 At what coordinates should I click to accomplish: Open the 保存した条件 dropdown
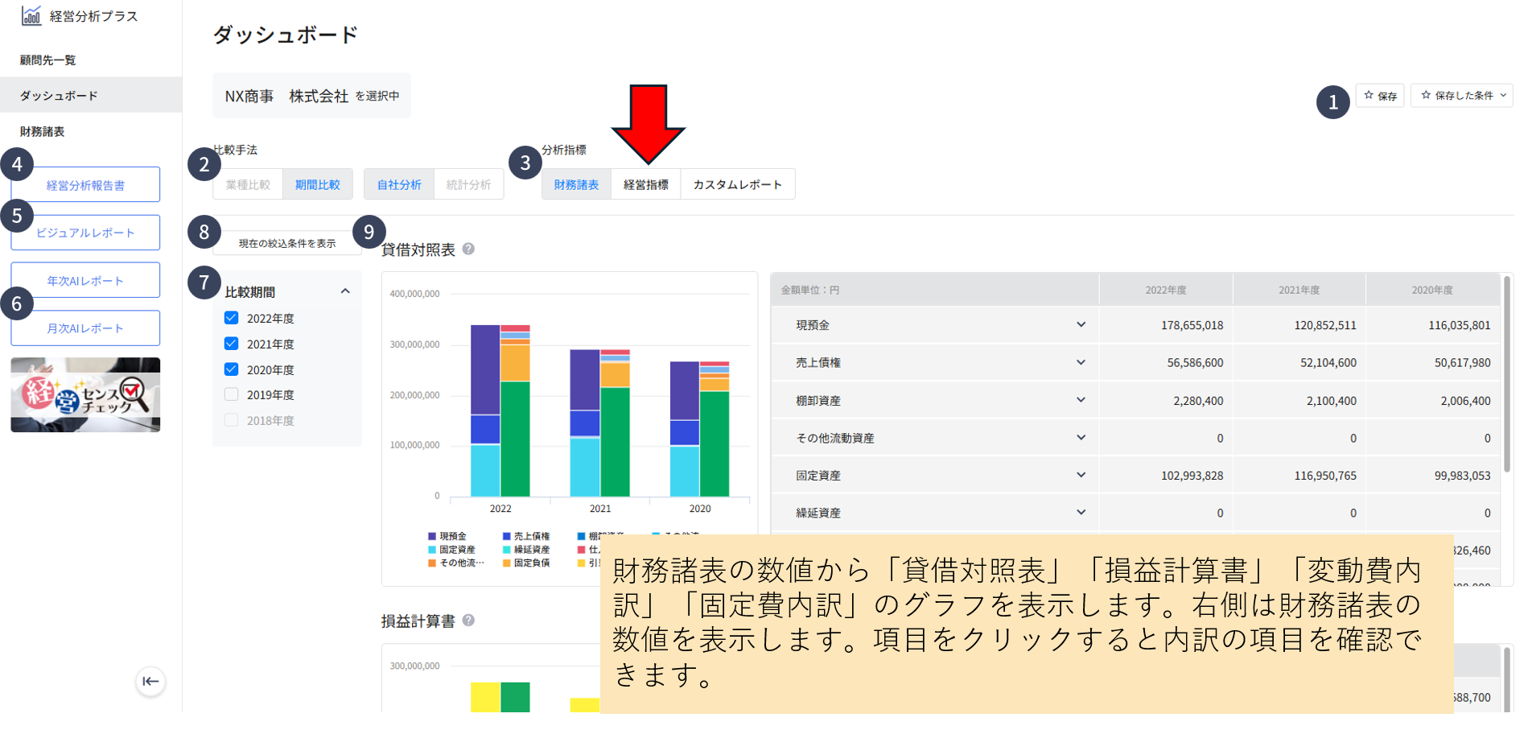pos(1462,96)
